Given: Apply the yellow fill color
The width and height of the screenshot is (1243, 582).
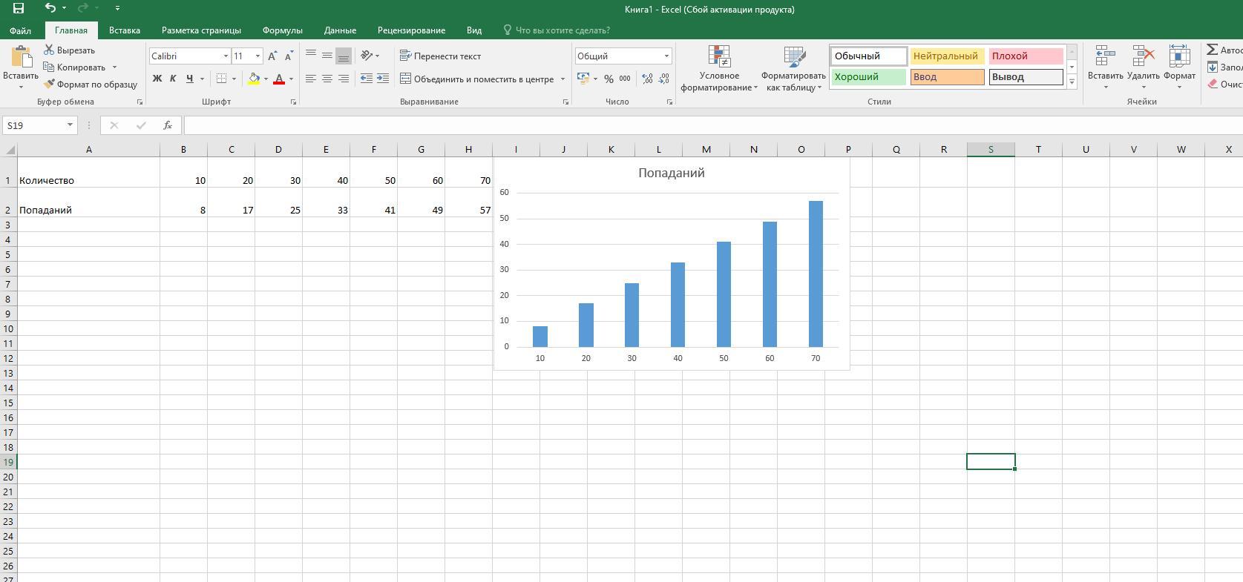Looking at the screenshot, I should [x=254, y=79].
